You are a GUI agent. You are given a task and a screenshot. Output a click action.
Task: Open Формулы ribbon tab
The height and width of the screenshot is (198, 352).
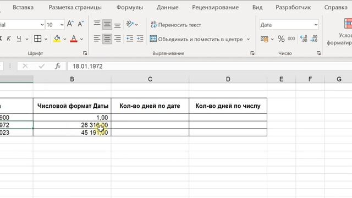[x=130, y=7]
